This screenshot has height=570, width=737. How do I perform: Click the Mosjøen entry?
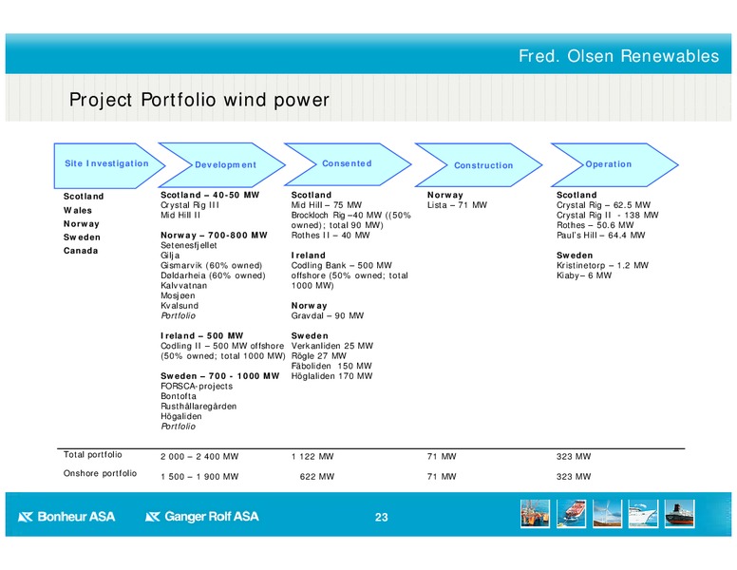pos(178,295)
